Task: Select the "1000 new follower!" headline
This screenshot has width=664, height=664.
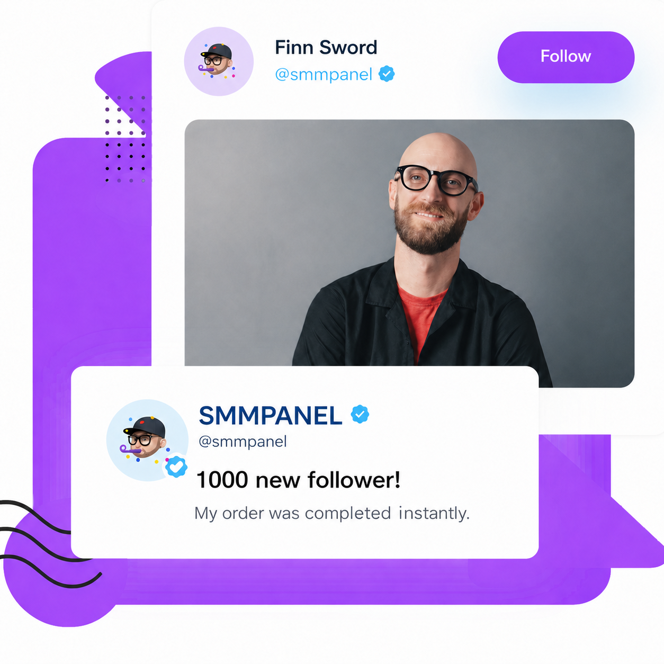Action: [298, 480]
